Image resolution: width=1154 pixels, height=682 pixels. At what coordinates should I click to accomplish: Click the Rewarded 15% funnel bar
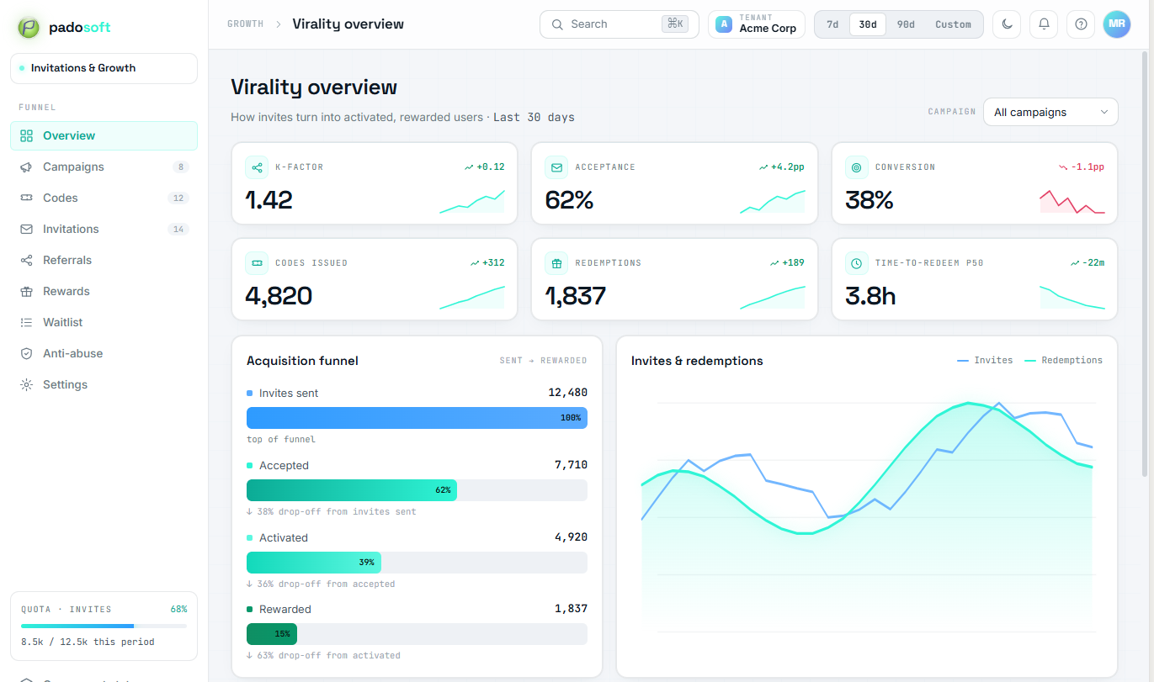coord(272,634)
